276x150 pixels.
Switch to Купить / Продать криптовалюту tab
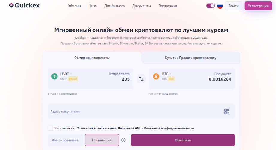tap(190, 58)
